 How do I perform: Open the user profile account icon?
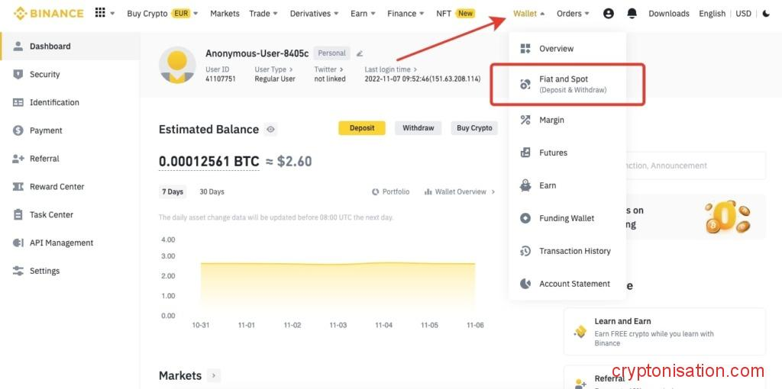609,14
